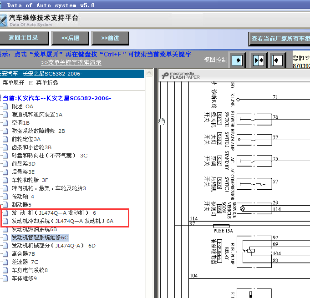Open 制动器5 item

coord(21,205)
